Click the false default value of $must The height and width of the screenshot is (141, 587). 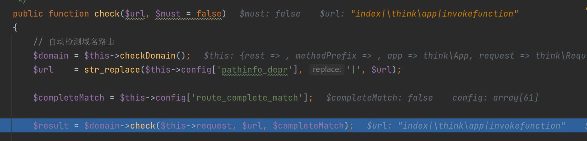209,14
